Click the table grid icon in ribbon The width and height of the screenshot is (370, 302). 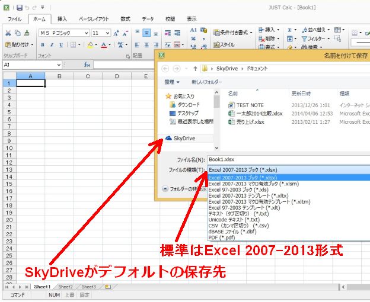(337, 30)
